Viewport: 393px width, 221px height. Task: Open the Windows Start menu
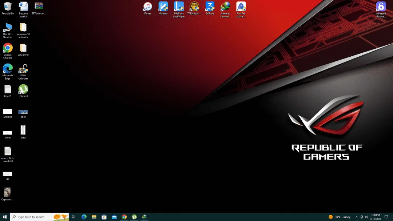pos(5,217)
